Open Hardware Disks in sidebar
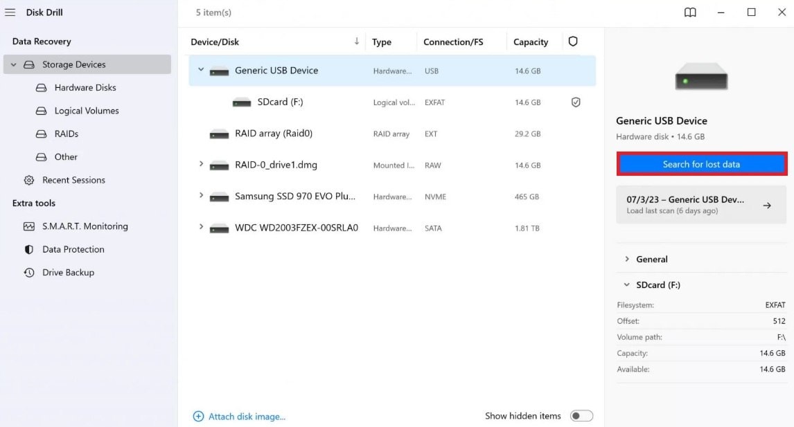The image size is (794, 427). 85,87
